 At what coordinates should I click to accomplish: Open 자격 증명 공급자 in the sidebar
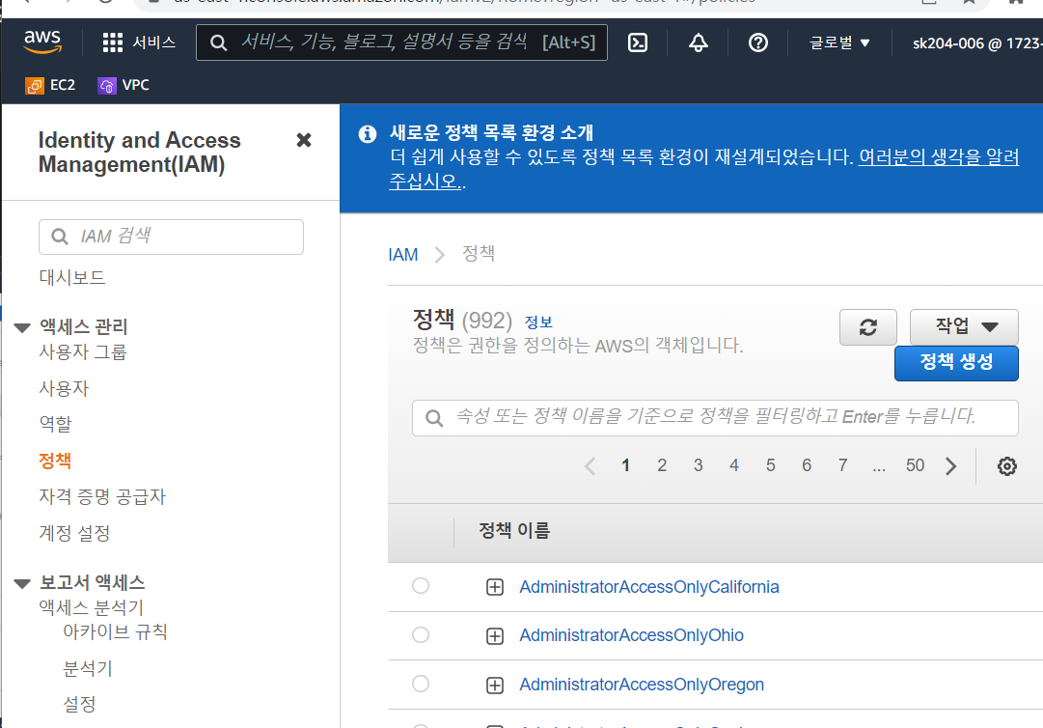coord(101,495)
